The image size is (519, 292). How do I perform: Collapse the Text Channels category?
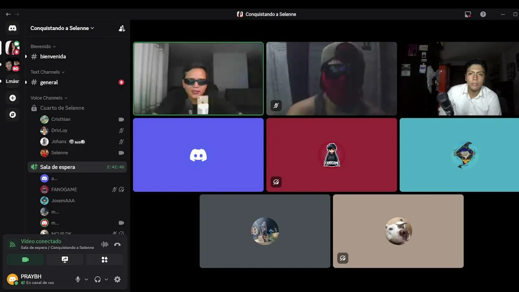47,72
